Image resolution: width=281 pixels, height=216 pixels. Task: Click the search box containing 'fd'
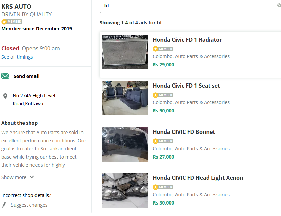pyautogui.click(x=190, y=6)
